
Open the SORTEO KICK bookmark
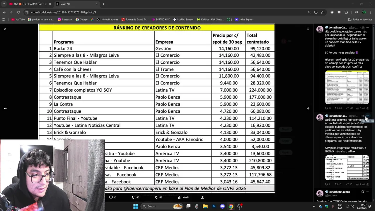(x=161, y=20)
